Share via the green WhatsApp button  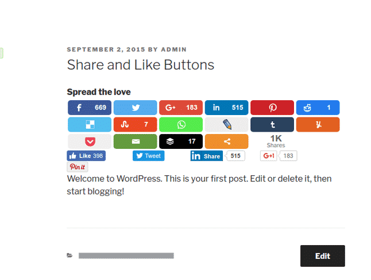pos(180,124)
